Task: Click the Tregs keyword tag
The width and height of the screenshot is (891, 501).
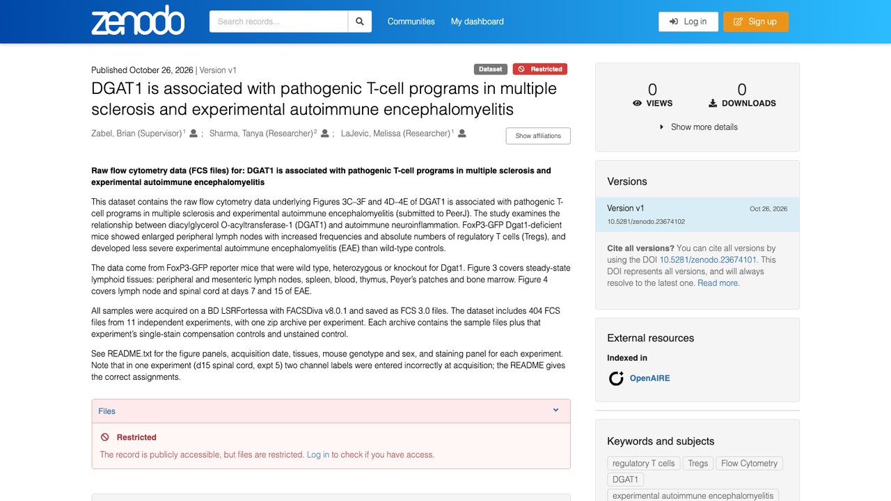Action: [698, 463]
